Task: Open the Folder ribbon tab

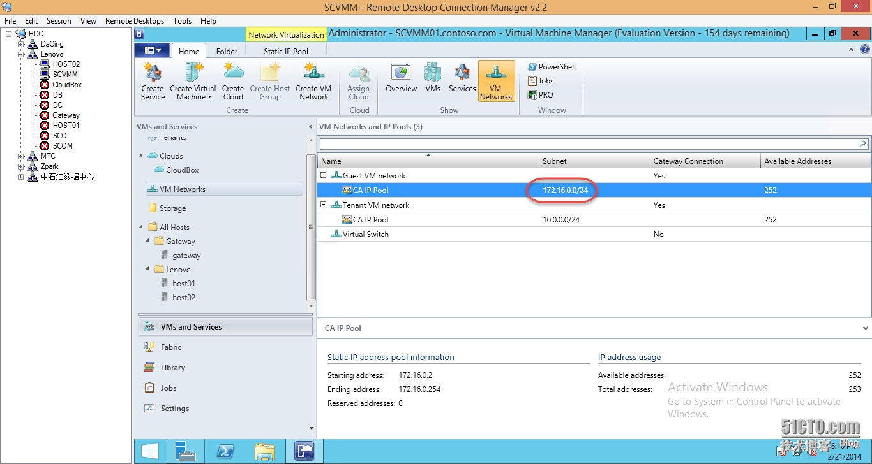Action: [x=227, y=51]
